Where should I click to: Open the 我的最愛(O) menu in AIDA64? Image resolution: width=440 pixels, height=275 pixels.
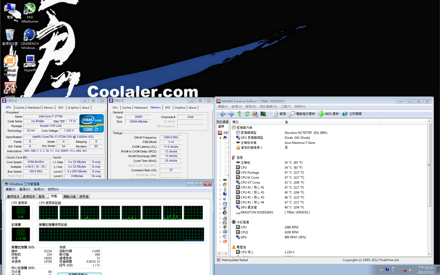pos(268,107)
